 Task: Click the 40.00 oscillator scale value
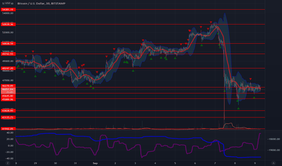pyautogui.click(x=10, y=132)
